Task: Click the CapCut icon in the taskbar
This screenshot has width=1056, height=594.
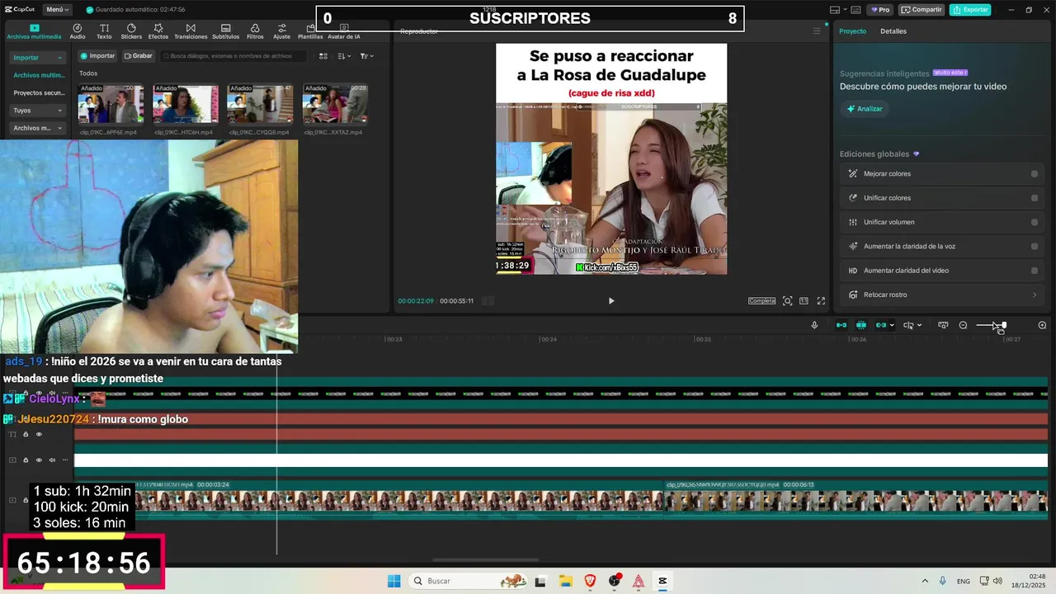Action: coord(662,581)
